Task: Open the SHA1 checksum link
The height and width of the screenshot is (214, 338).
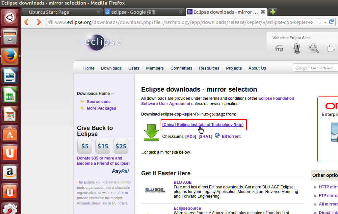Action: tap(205, 136)
